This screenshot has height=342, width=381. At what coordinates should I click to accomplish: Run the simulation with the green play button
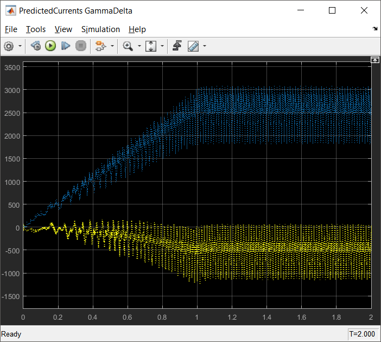click(50, 46)
